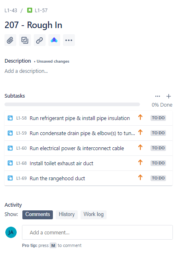Open subtask key L1-58 link
This screenshot has width=179, height=260.
22,118
